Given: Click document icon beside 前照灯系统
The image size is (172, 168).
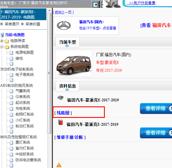Looking at the screenshot, I should [12, 115].
